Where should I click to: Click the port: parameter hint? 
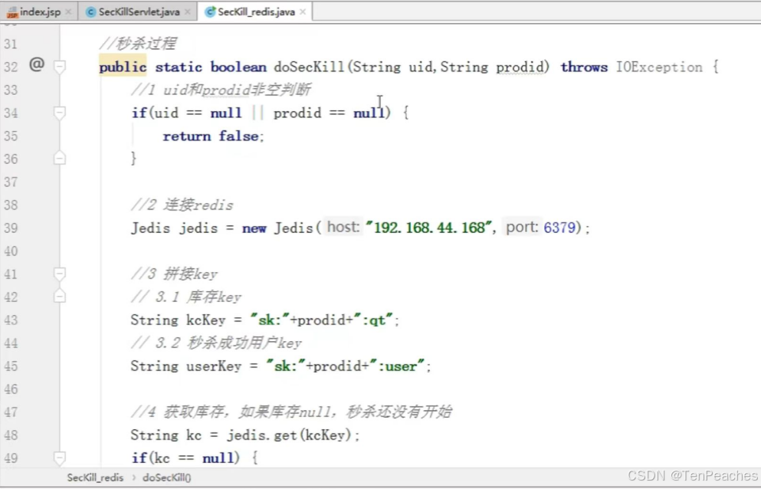click(x=521, y=228)
